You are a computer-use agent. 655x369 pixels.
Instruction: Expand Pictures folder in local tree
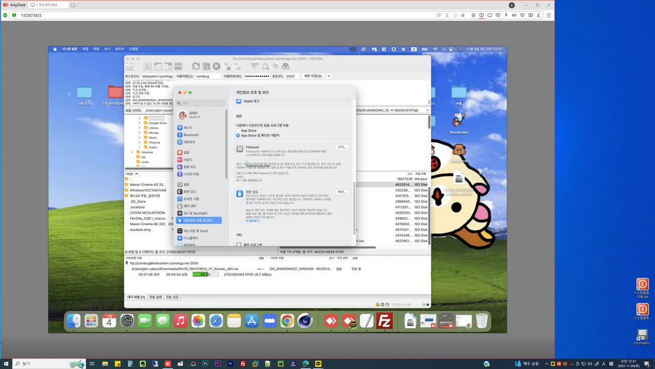[x=140, y=142]
